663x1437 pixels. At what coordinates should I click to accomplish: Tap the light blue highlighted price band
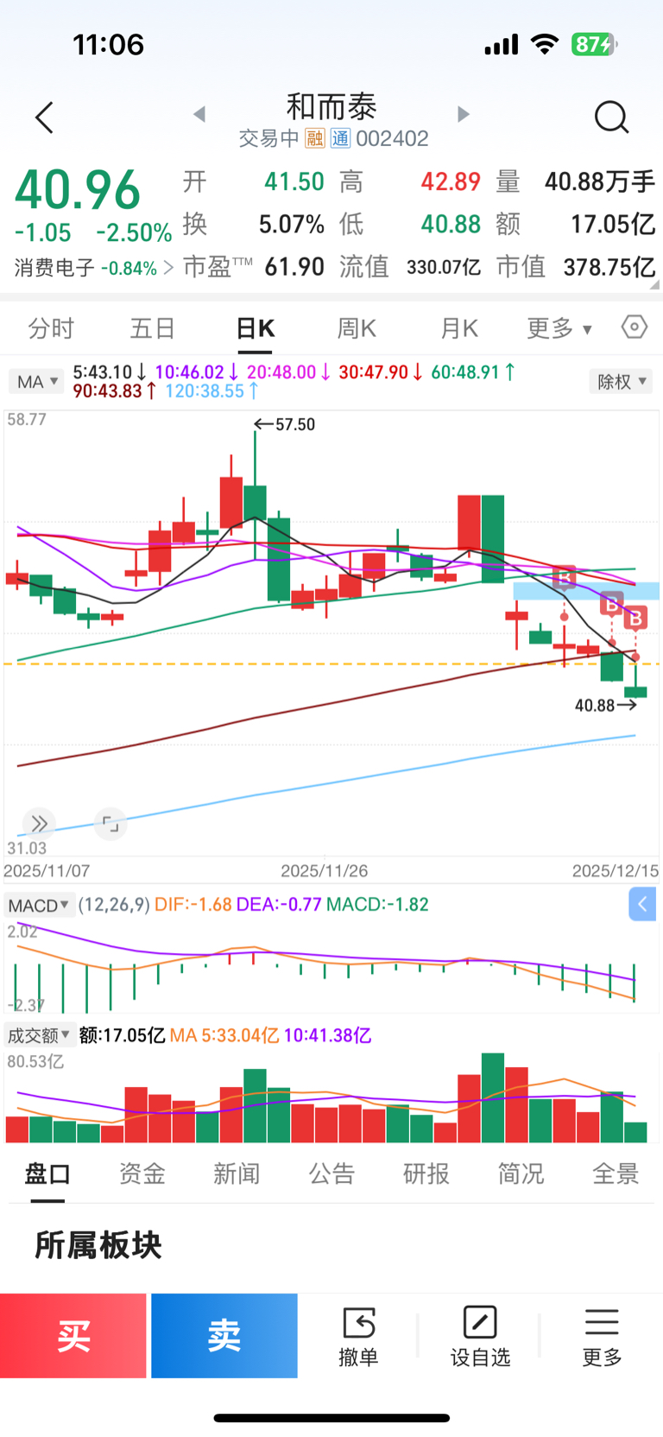(586, 591)
